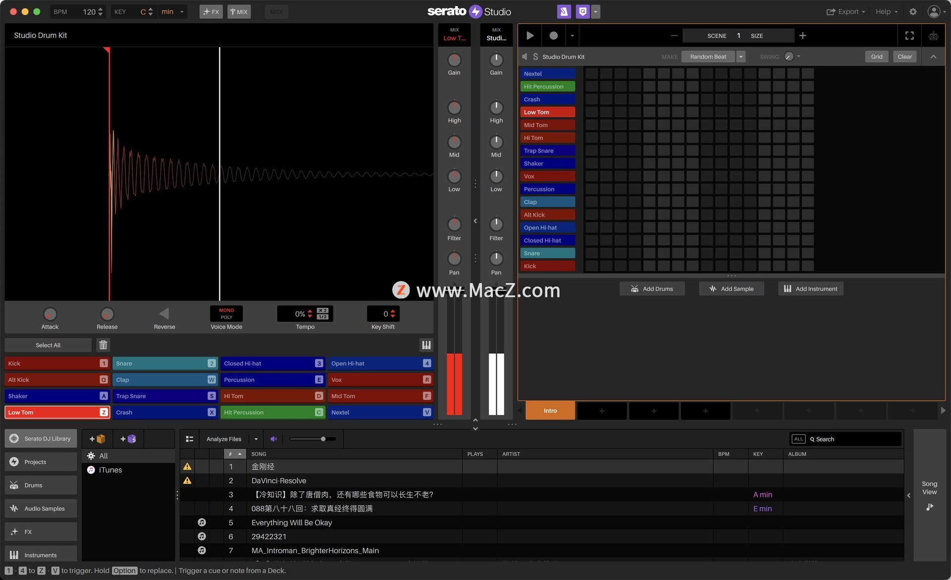Click the user account icon

pyautogui.click(x=934, y=11)
